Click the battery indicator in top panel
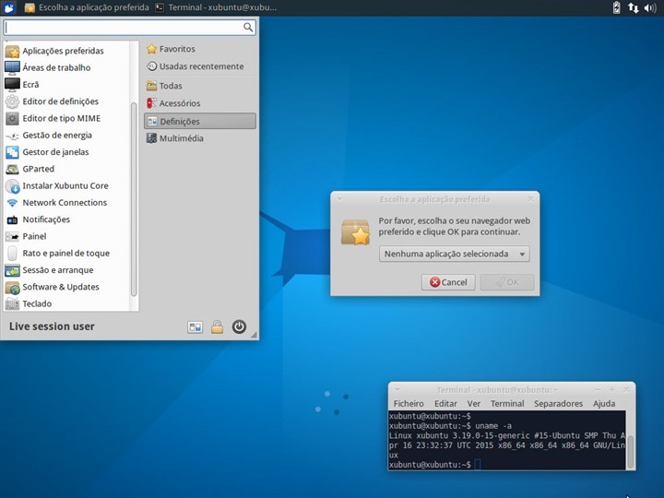664x498 pixels. click(x=617, y=7)
